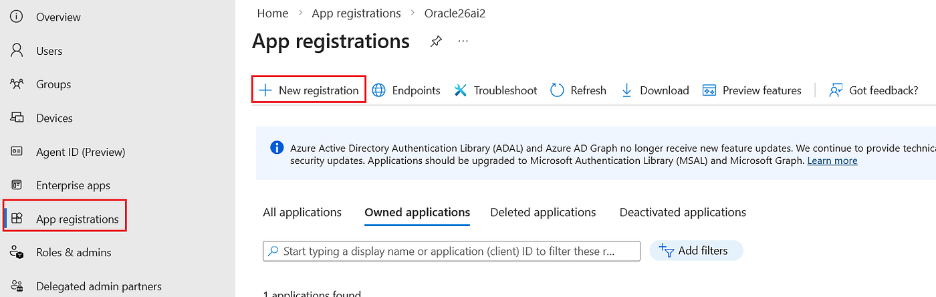This screenshot has height=297, width=936.
Task: Open the Roles & admins icon
Action: (17, 252)
